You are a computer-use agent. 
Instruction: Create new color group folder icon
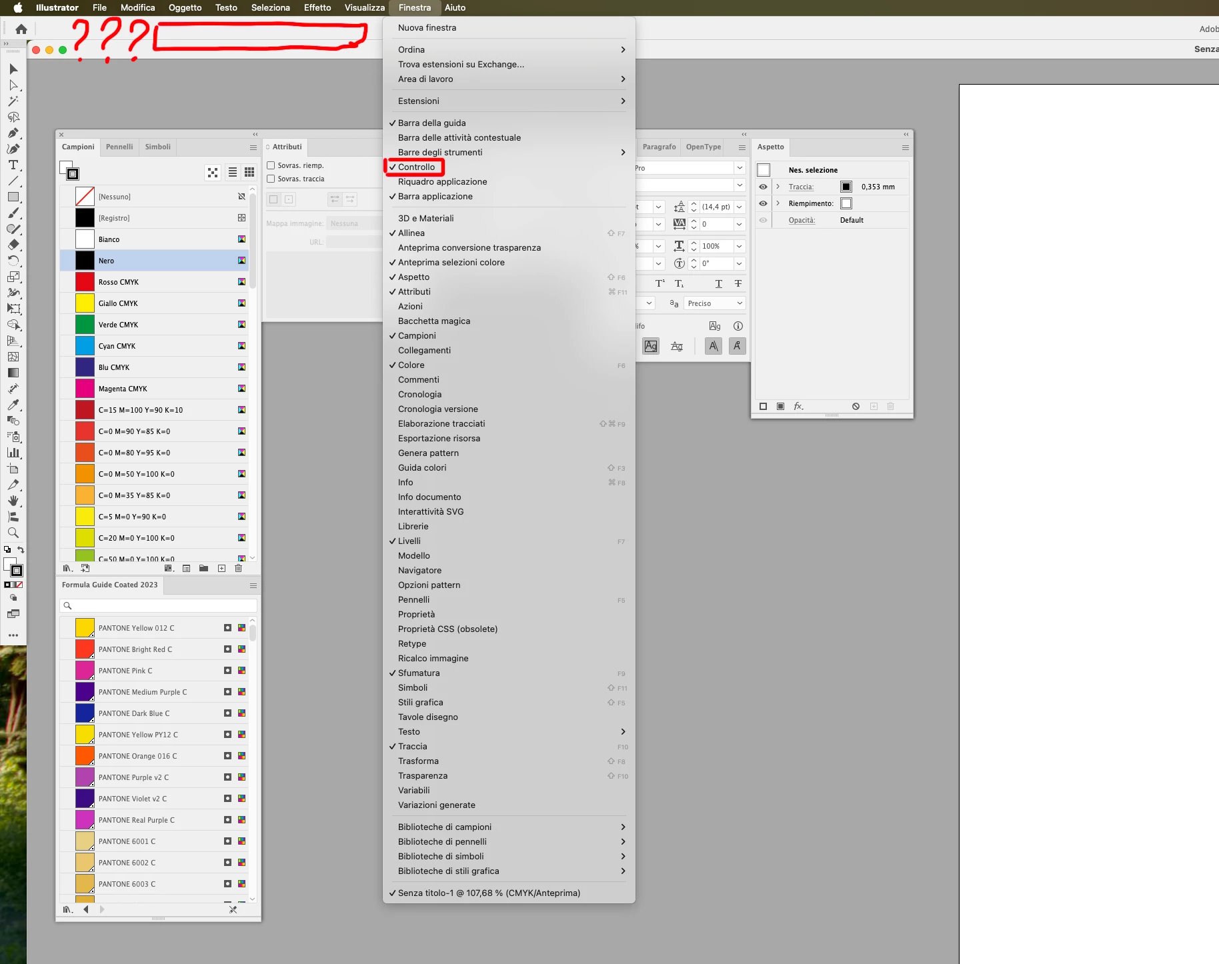(203, 569)
